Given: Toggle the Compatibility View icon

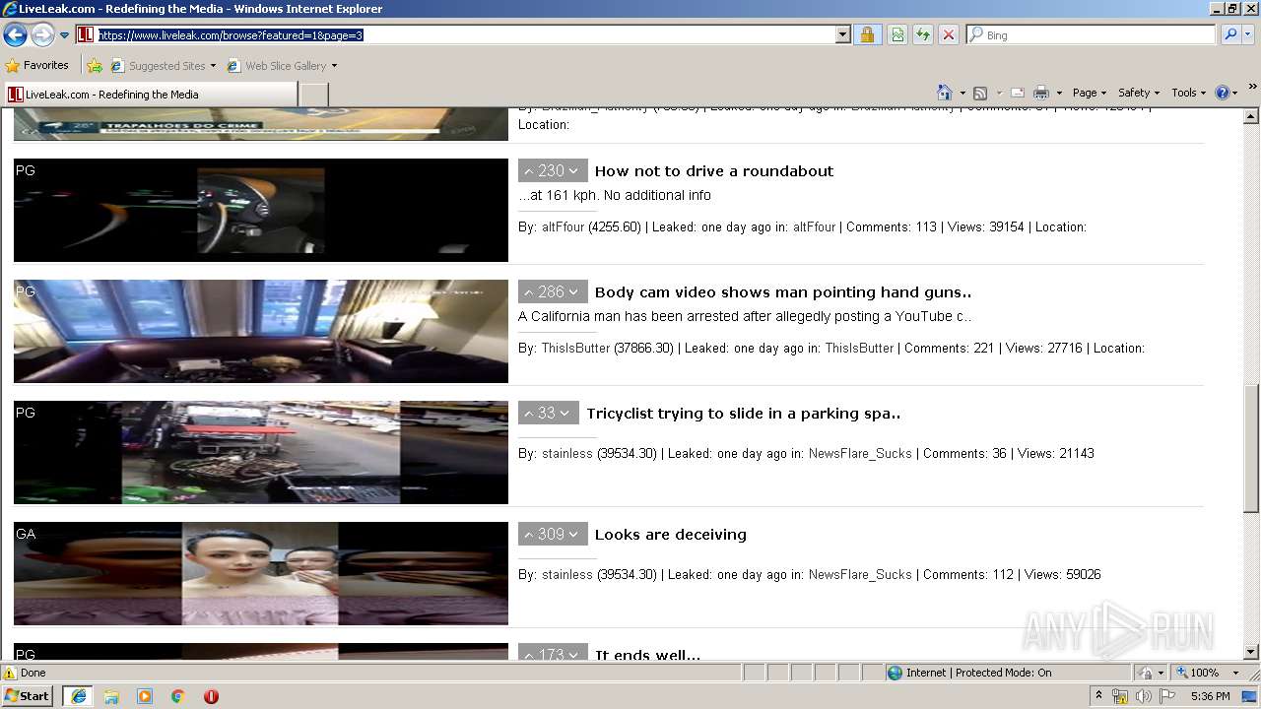Looking at the screenshot, I should click(x=897, y=34).
